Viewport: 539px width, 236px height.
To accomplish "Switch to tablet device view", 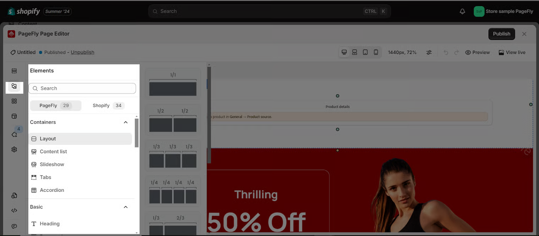I will click(365, 52).
